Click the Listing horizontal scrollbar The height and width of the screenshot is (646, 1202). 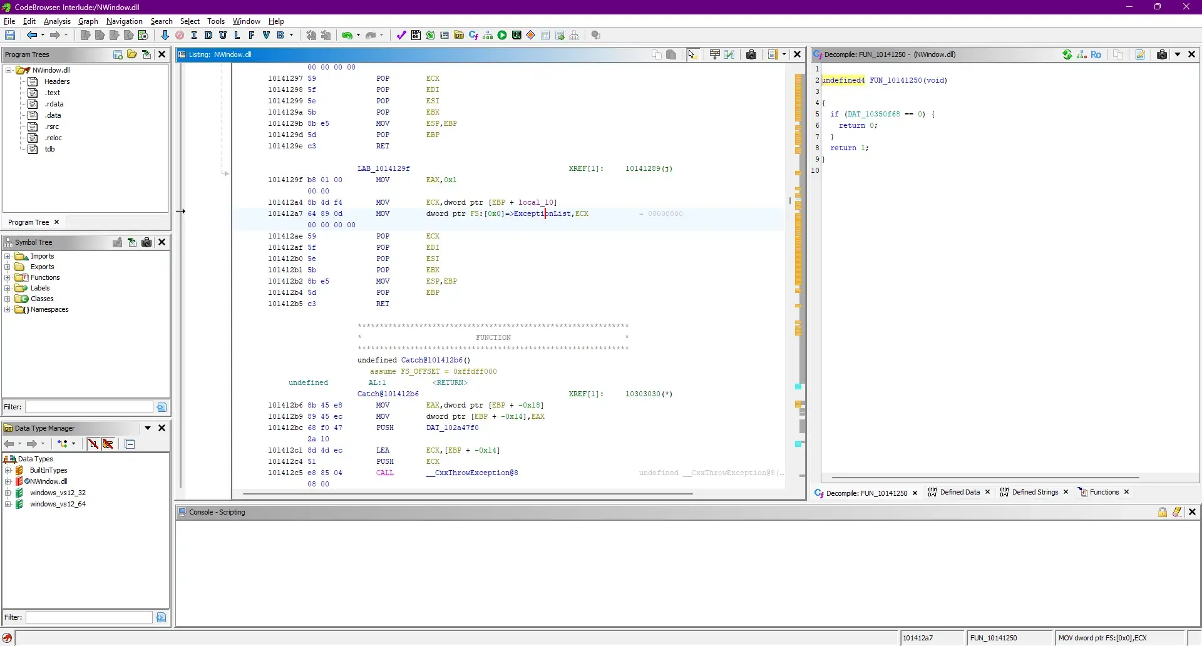click(x=468, y=494)
